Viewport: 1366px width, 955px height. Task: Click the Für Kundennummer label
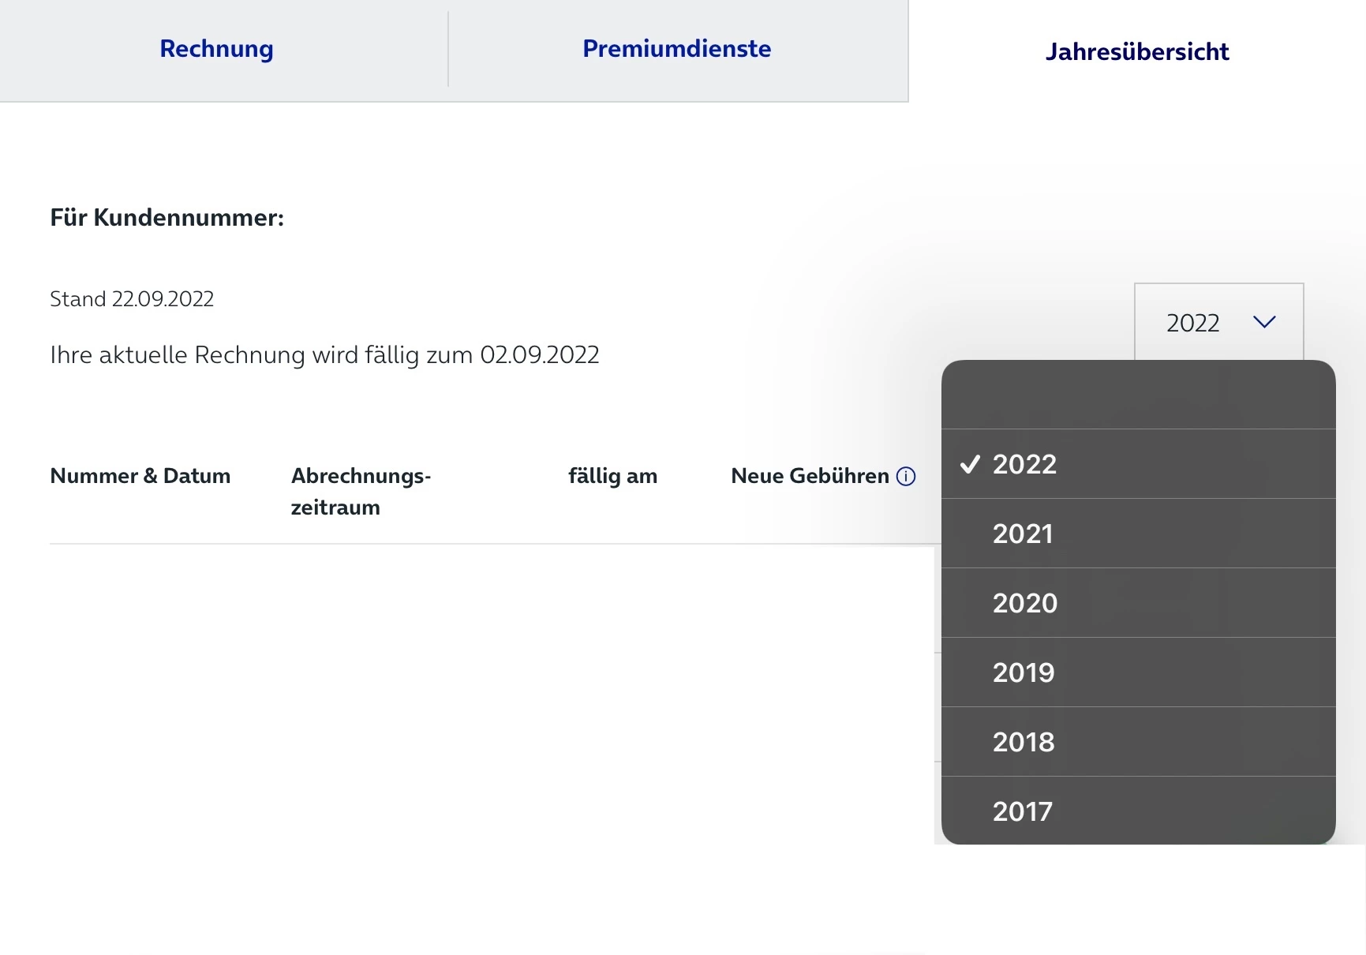point(167,218)
